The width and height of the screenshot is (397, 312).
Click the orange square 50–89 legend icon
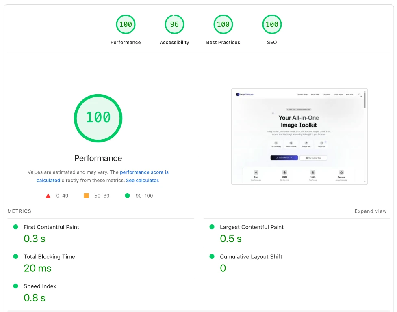pos(86,196)
